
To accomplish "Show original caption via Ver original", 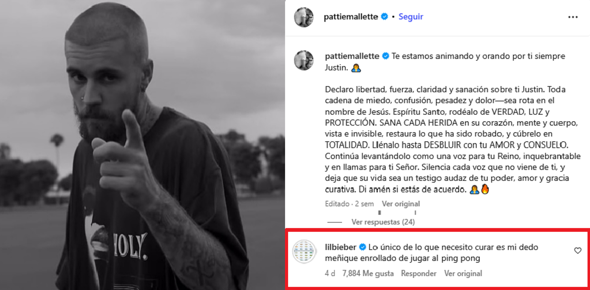I will point(401,204).
